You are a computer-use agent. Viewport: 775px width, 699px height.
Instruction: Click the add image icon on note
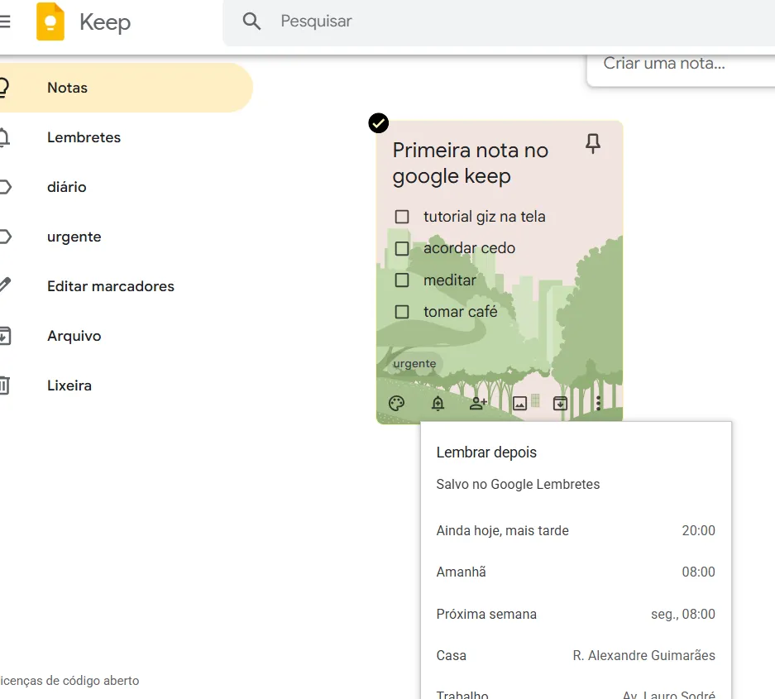click(520, 404)
